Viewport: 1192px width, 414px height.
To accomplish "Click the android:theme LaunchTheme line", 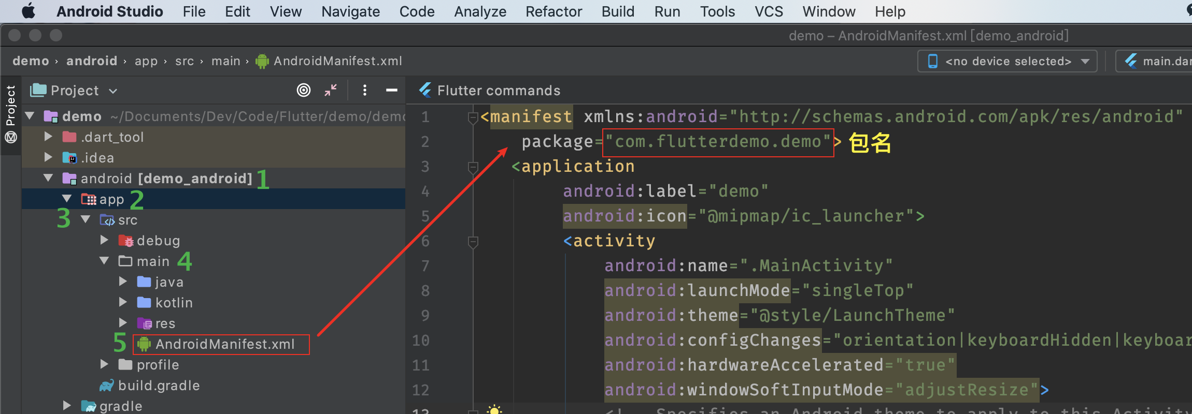I will point(780,316).
